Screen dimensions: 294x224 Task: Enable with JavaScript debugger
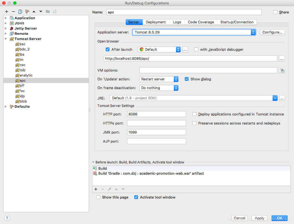(196, 49)
